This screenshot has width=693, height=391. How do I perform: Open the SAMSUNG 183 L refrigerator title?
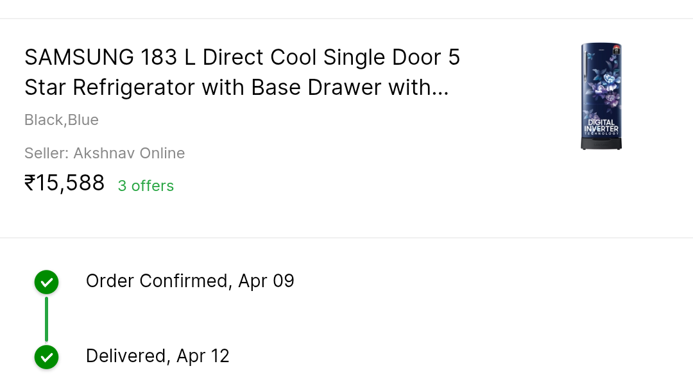[242, 58]
